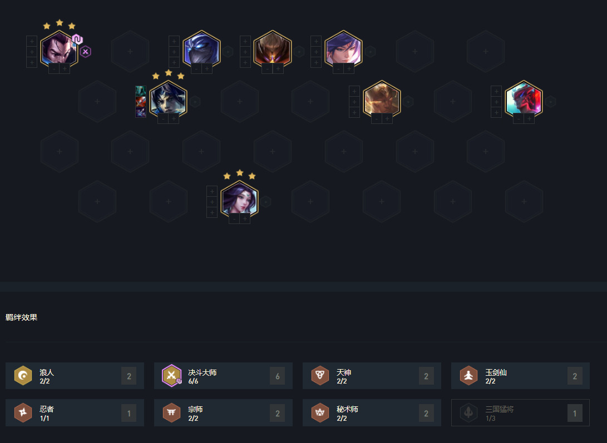607x443 pixels.
Task: Increase Irelia's star level with plus button
Action: click(x=245, y=219)
